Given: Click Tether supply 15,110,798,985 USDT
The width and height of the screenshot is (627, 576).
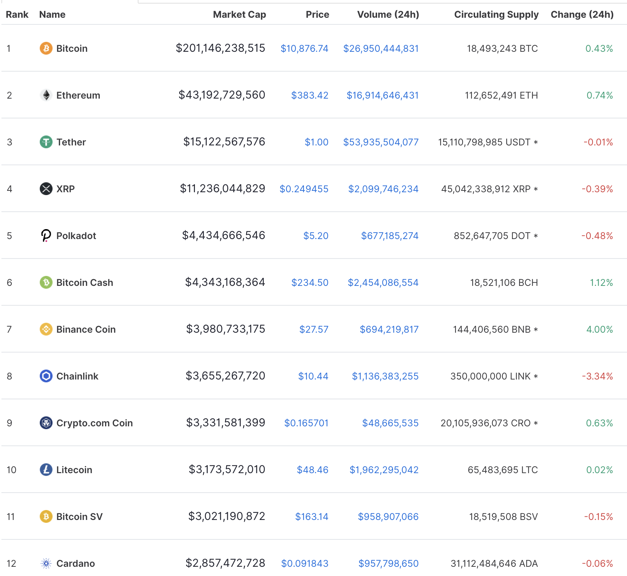Looking at the screenshot, I should click(488, 142).
